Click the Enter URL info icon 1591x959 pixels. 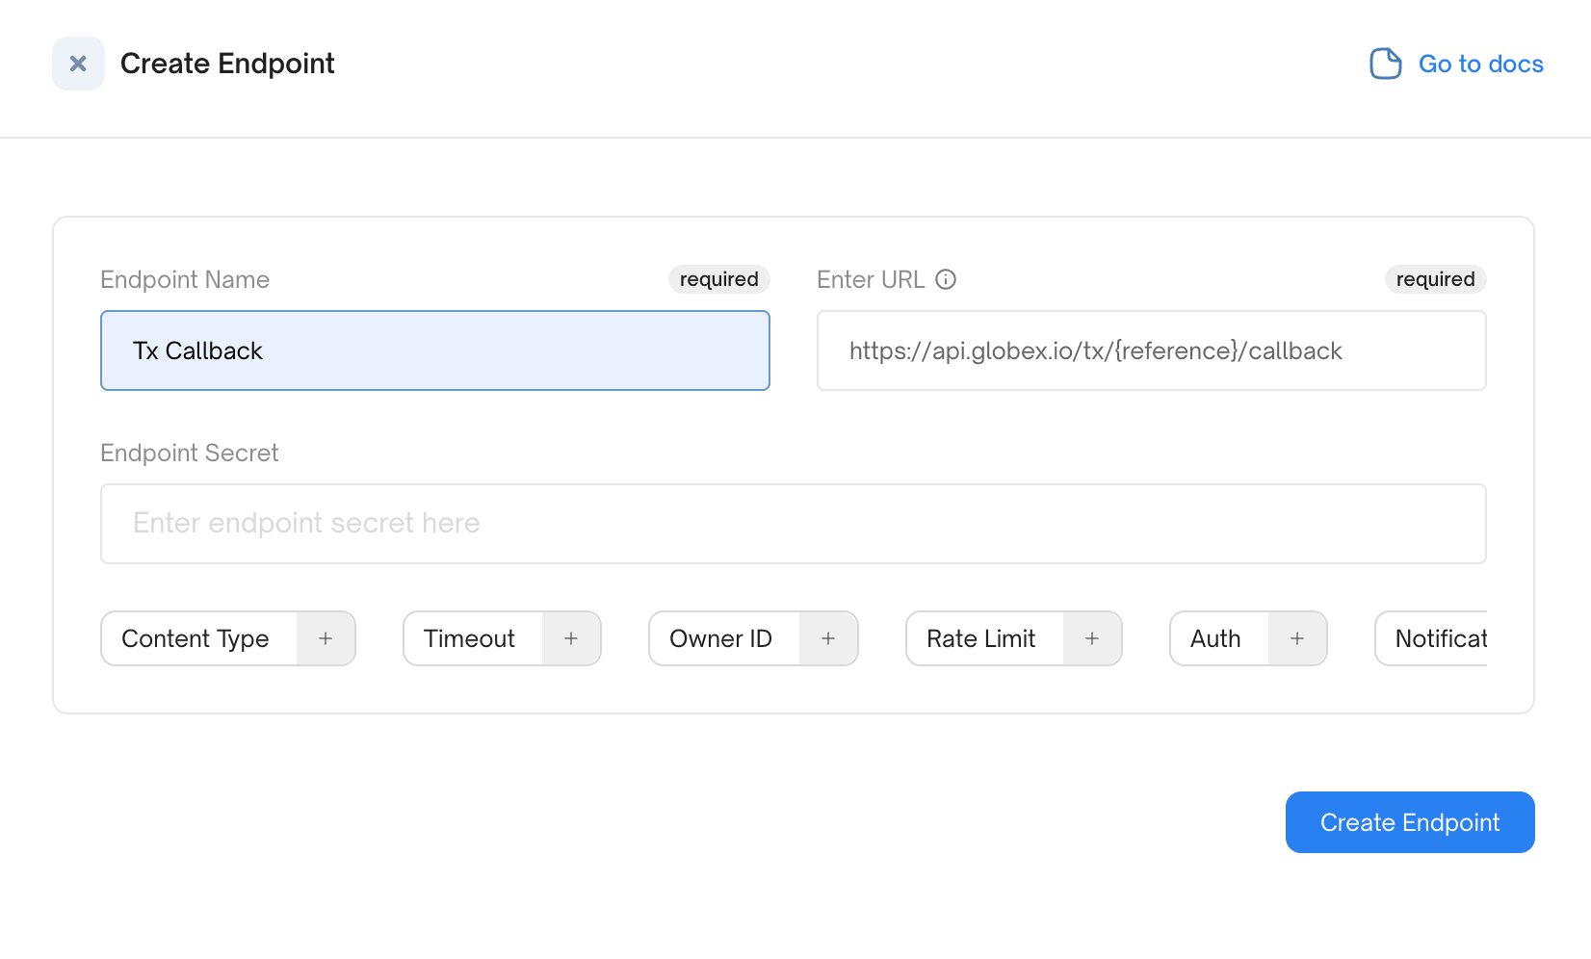click(946, 279)
